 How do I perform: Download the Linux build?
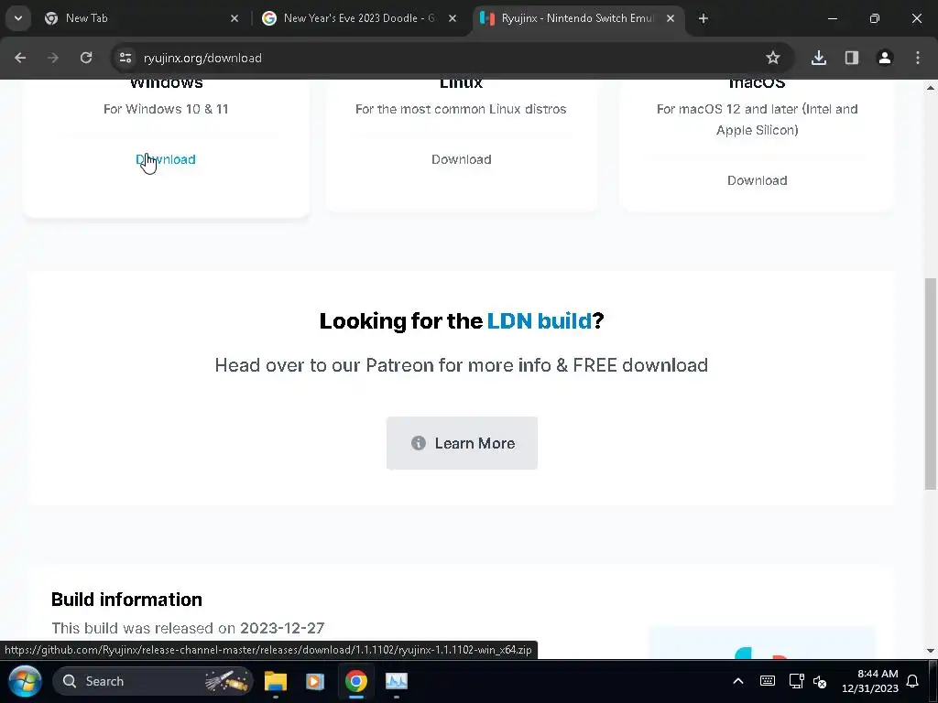[462, 159]
